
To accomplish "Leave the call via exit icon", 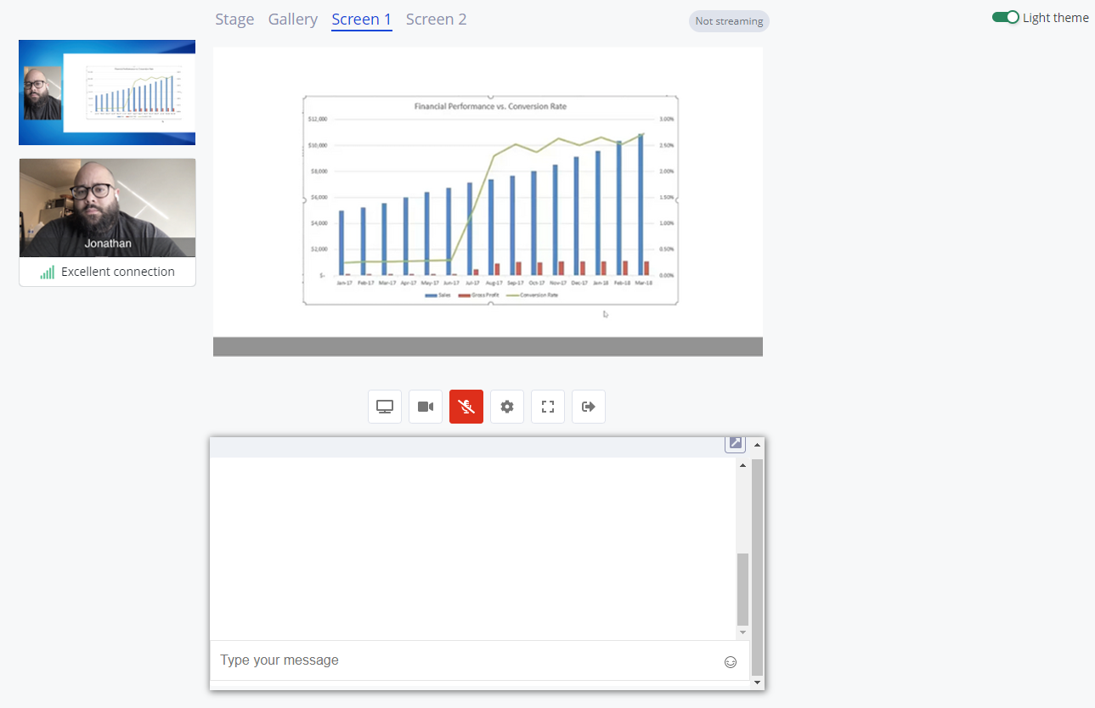I will coord(588,407).
